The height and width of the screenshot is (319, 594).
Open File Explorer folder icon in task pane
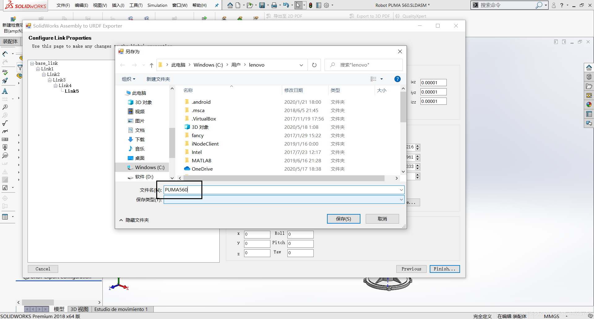point(589,86)
